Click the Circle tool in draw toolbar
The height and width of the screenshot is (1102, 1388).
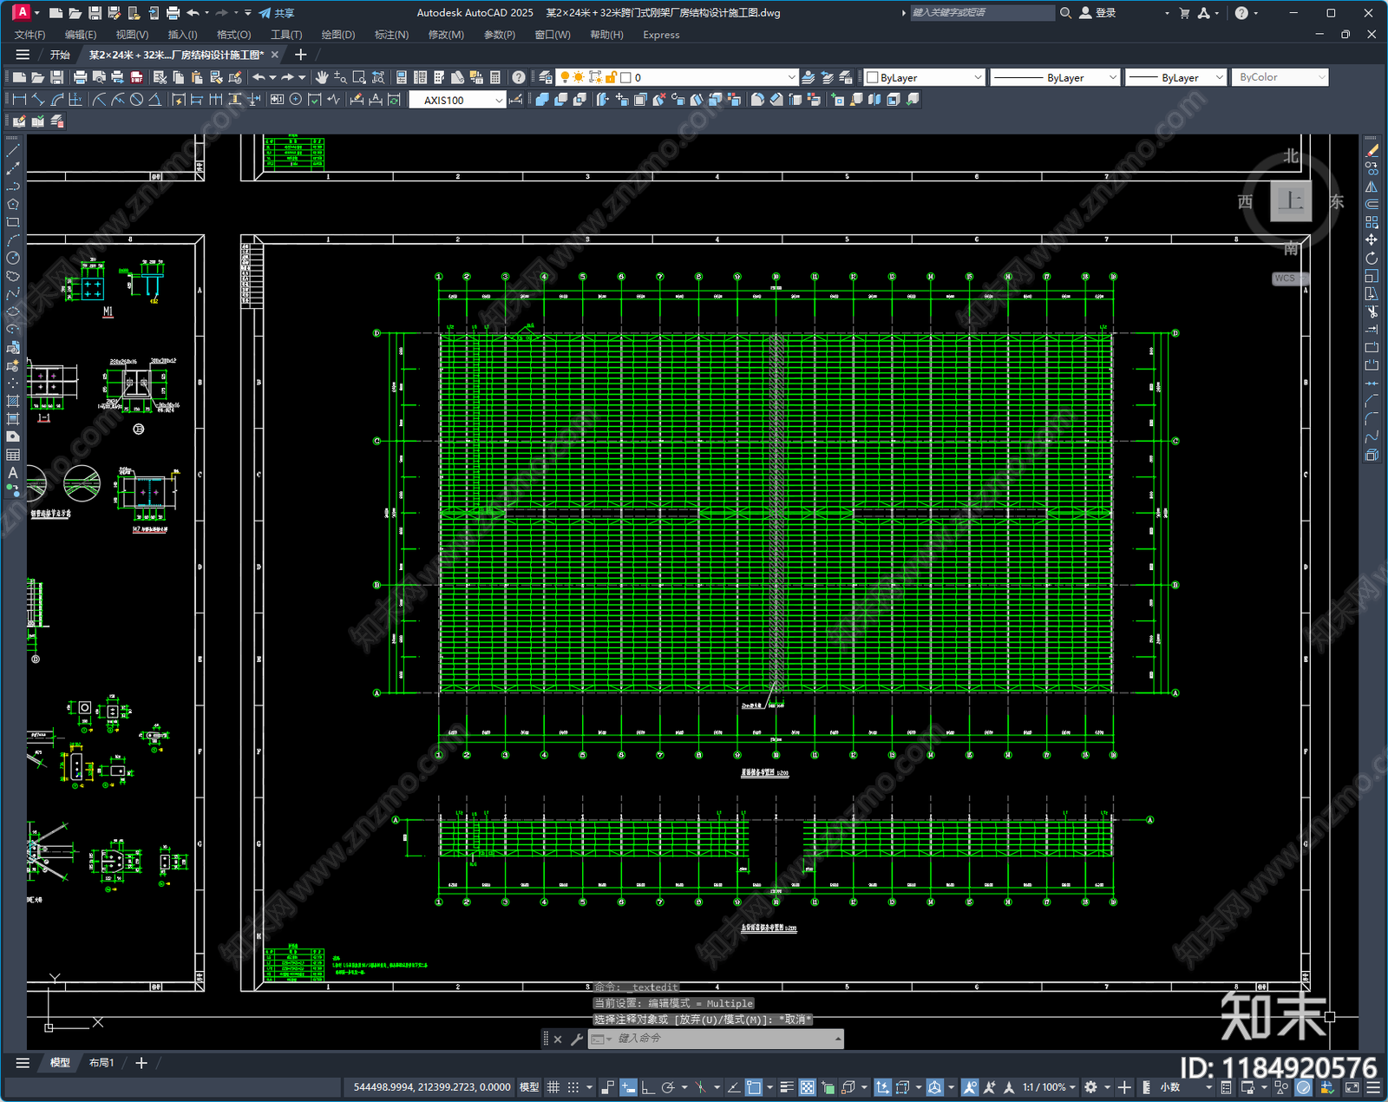pos(12,258)
